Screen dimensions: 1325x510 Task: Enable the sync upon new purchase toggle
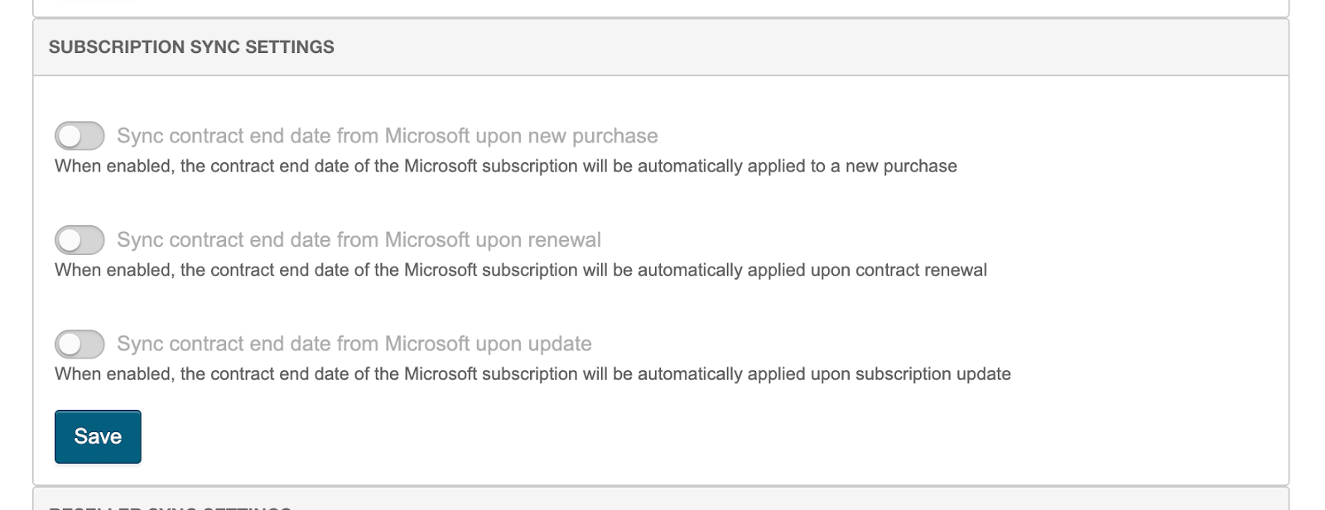tap(79, 136)
